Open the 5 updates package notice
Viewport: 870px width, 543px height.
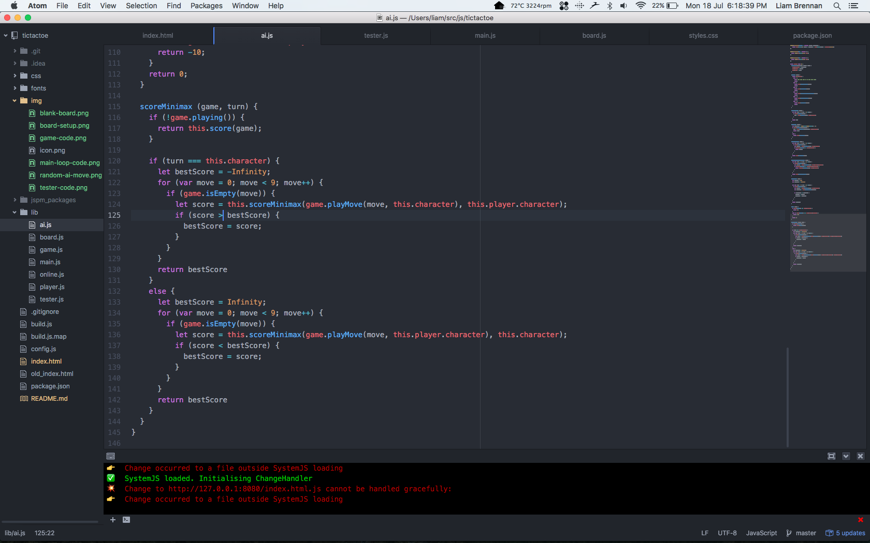click(845, 533)
